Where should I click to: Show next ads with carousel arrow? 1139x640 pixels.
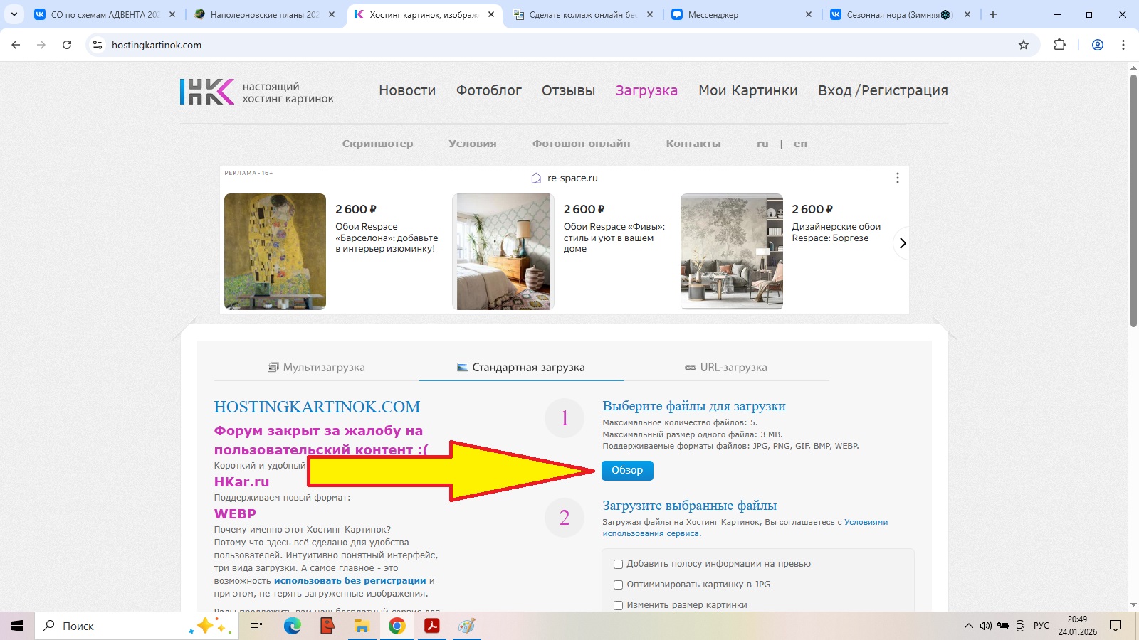pyautogui.click(x=902, y=243)
